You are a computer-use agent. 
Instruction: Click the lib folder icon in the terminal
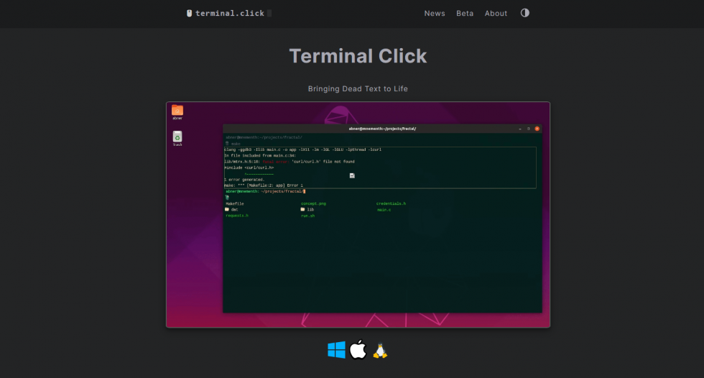tap(302, 210)
